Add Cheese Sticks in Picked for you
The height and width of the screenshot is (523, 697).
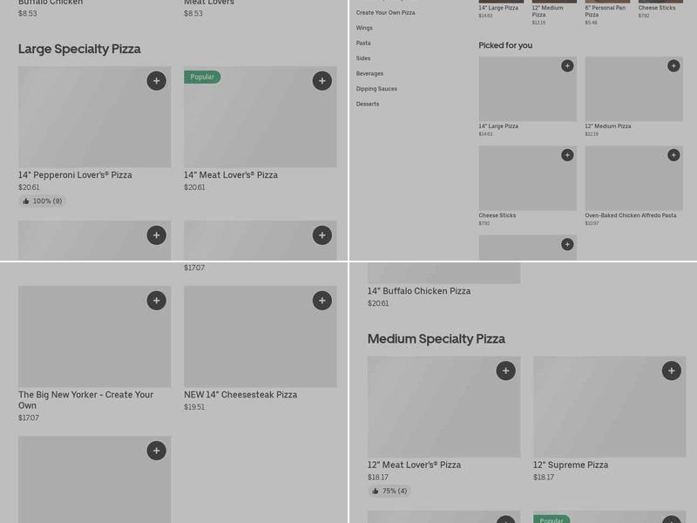click(567, 155)
